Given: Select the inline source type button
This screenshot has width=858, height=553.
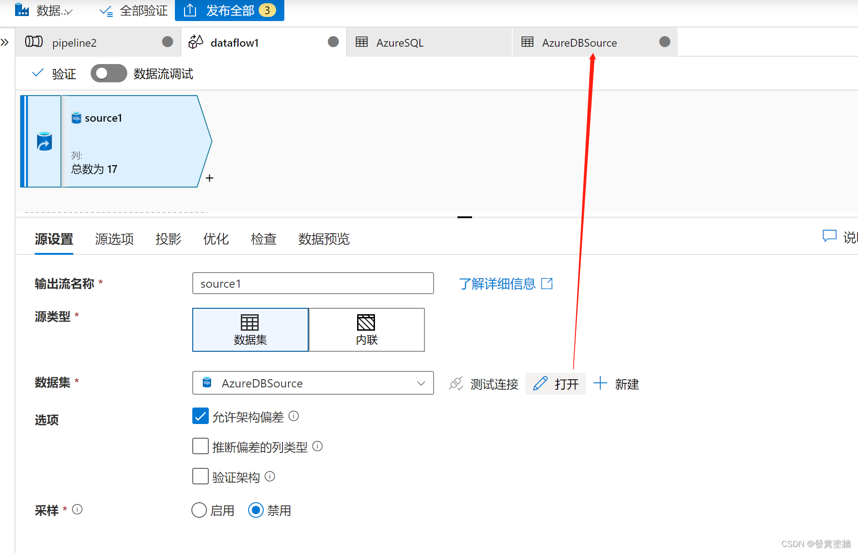Looking at the screenshot, I should (366, 329).
